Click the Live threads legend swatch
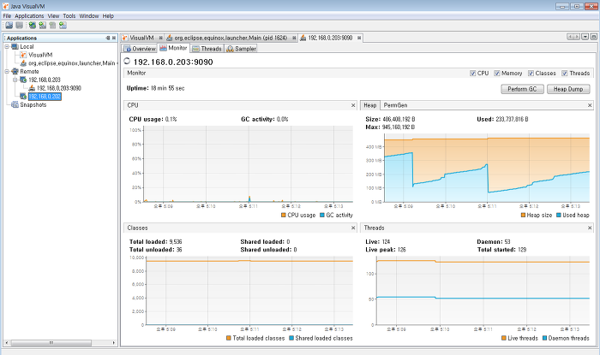This screenshot has height=355, width=600. pyautogui.click(x=504, y=338)
